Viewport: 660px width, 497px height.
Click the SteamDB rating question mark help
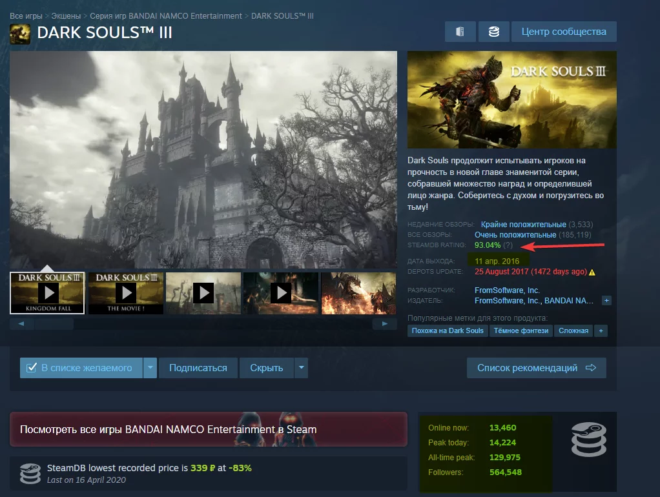[508, 245]
